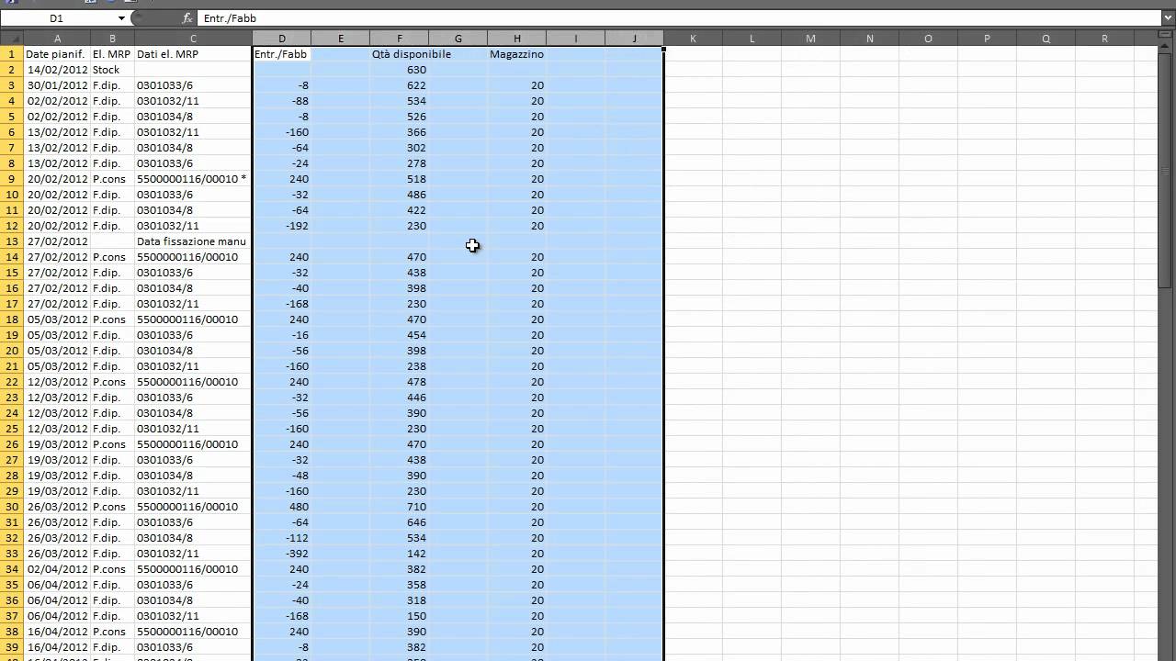The image size is (1176, 661).
Task: Select column R header
Action: (1104, 39)
